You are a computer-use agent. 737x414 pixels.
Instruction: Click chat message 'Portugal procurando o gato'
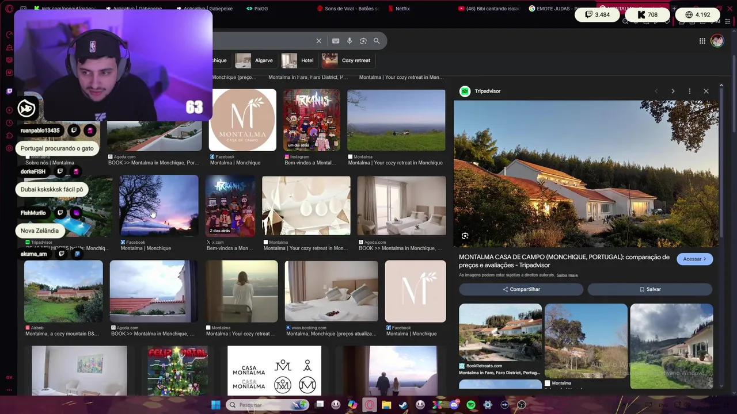click(57, 148)
